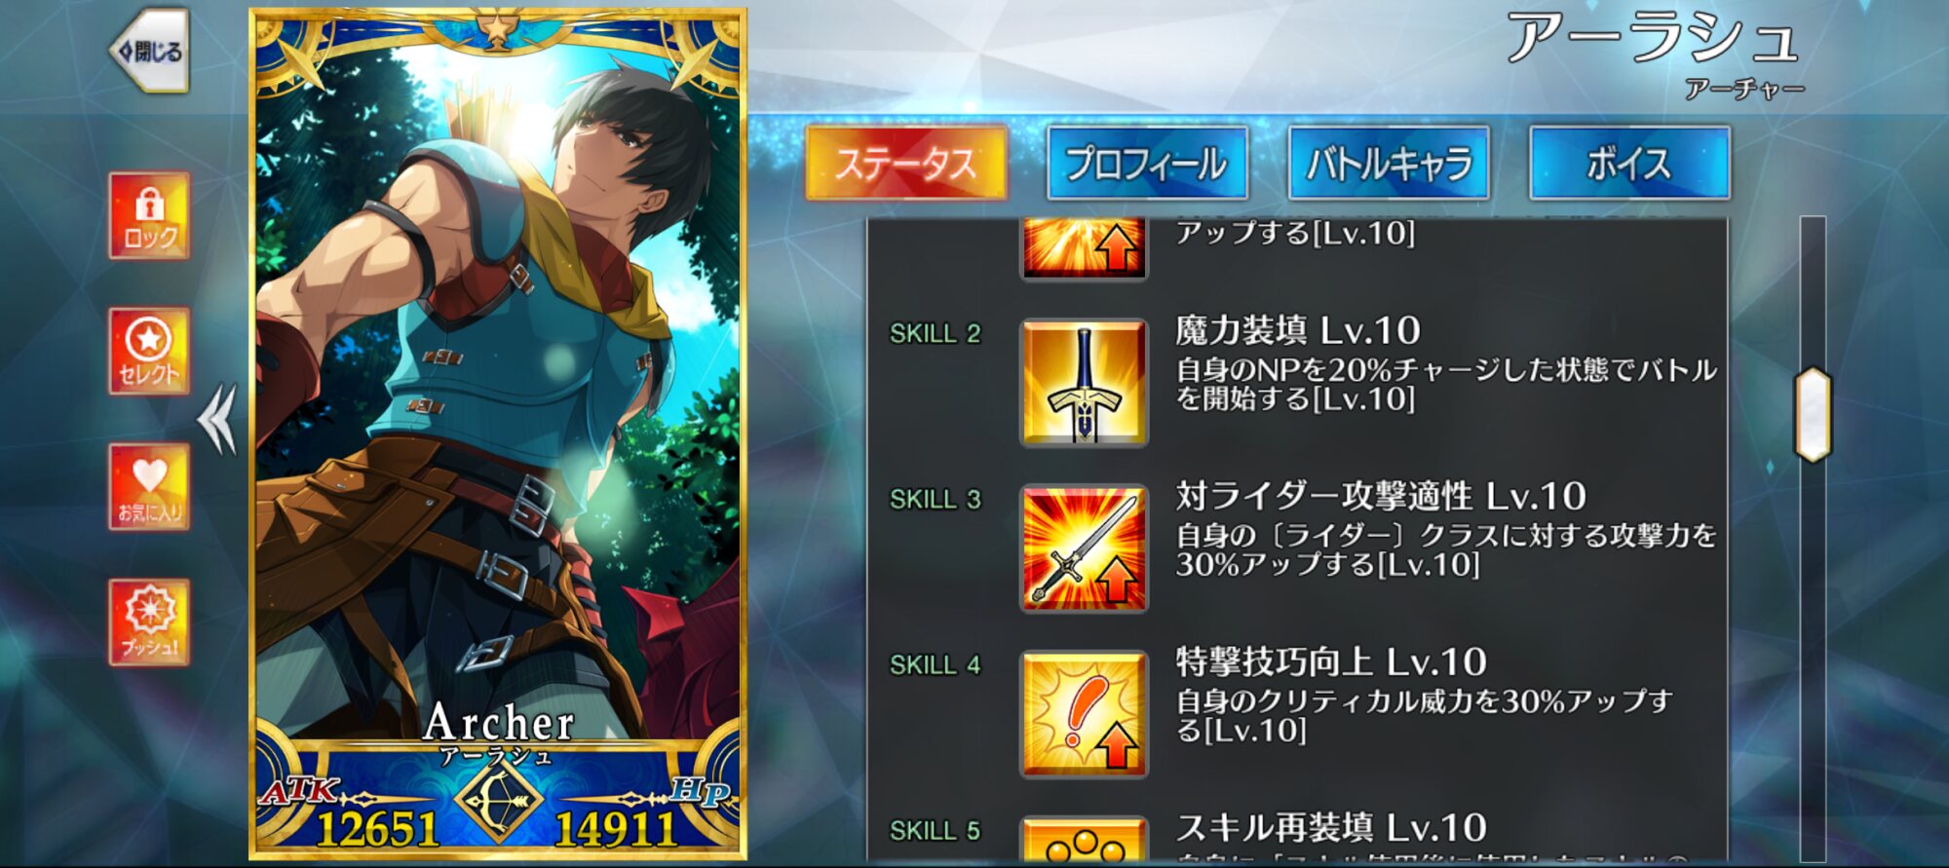Image resolution: width=1949 pixels, height=868 pixels.
Task: Open the バトルキャラ tab
Action: 1389,163
